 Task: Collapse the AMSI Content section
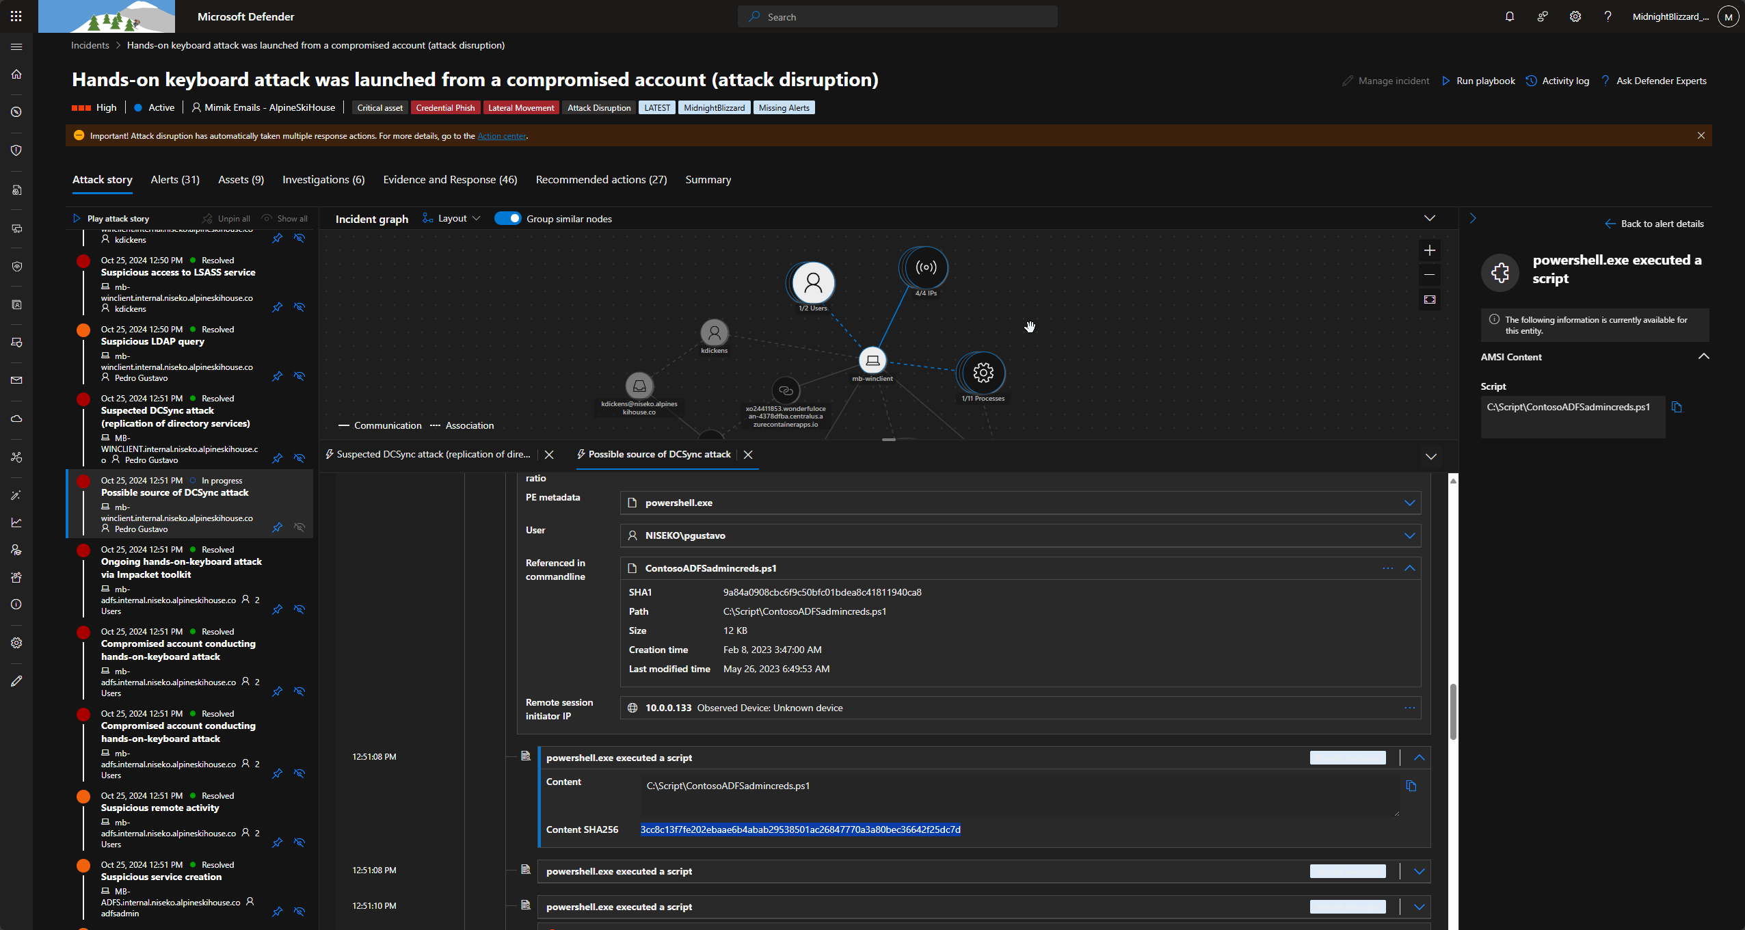[x=1703, y=356]
